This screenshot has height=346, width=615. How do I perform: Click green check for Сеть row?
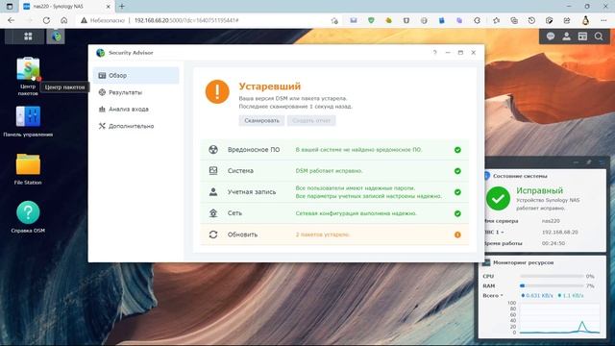[457, 213]
